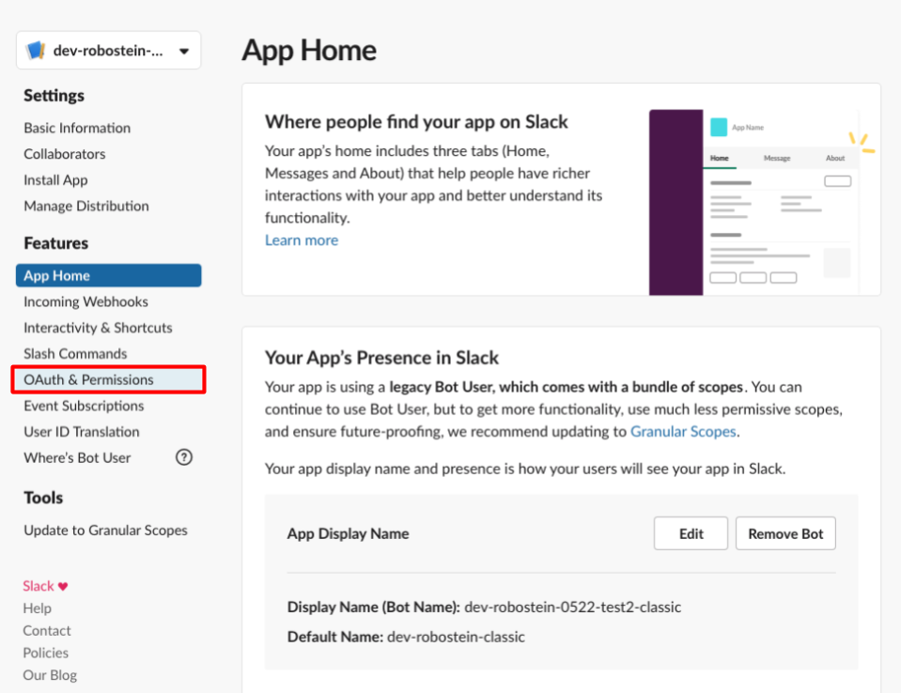Open User ID Translation

tap(82, 432)
